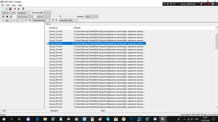Open Microsoft Edge from taskbar
Screen dimensions: 218x122
tap(37, 119)
